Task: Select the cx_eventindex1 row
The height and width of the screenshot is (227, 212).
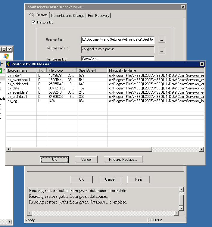Action: 105,80
